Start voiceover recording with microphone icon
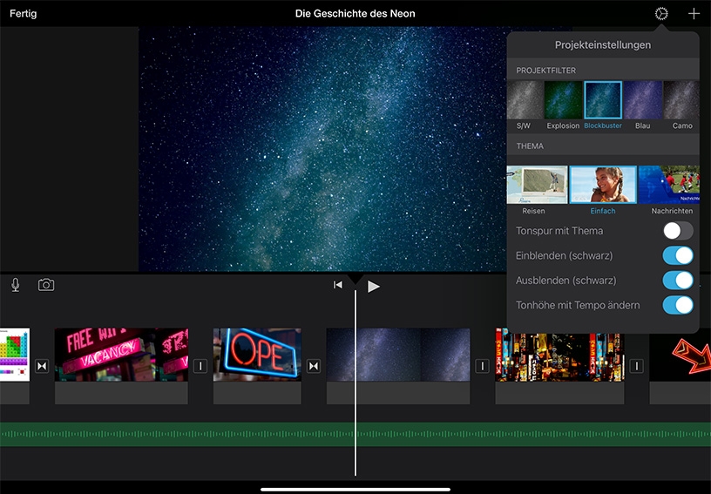The width and height of the screenshot is (711, 494). [16, 285]
